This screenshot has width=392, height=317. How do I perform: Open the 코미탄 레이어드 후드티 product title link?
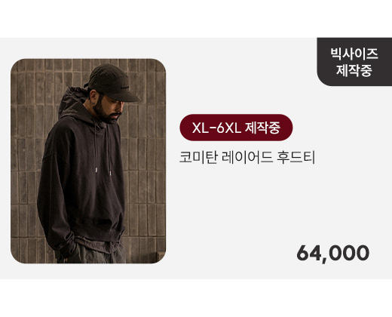pos(247,157)
